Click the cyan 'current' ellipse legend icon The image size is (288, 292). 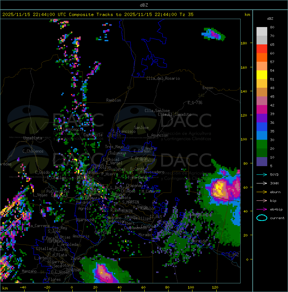262,218
